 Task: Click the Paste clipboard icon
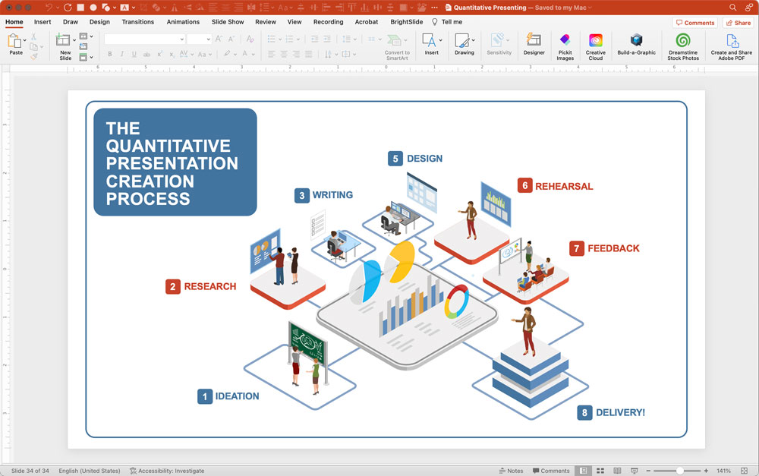tap(14, 41)
